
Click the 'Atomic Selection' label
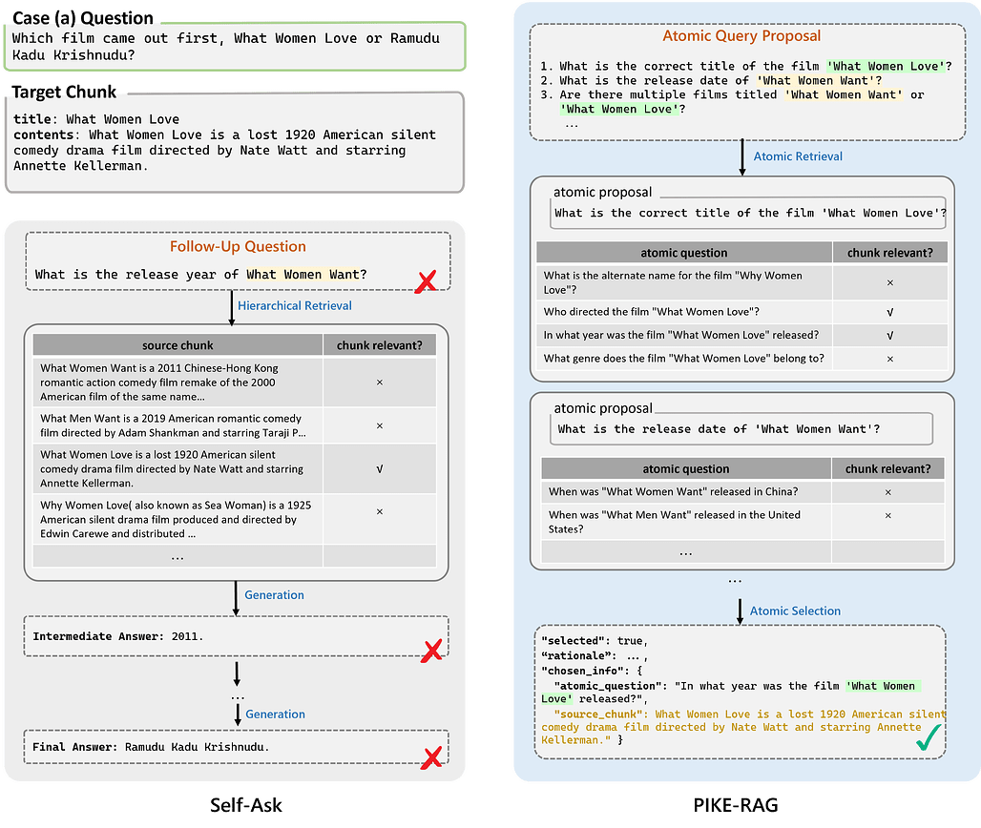(x=795, y=611)
